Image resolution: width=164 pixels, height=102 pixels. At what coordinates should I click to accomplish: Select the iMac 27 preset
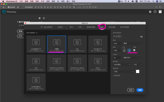[x=98, y=63]
